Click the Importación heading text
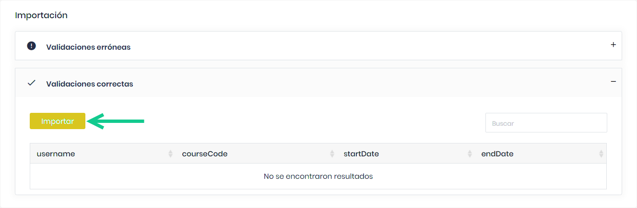 click(x=41, y=15)
